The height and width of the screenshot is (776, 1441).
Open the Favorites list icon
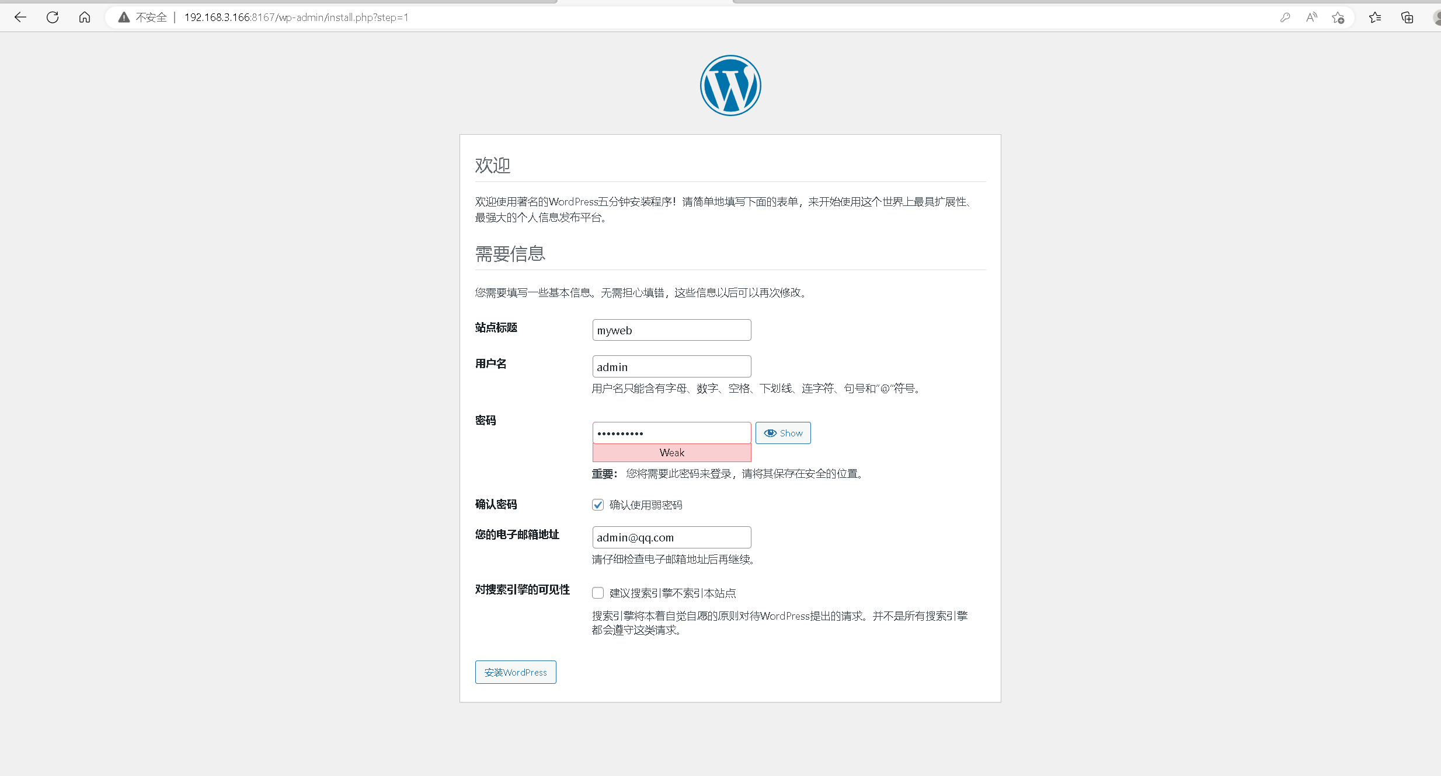coord(1375,18)
